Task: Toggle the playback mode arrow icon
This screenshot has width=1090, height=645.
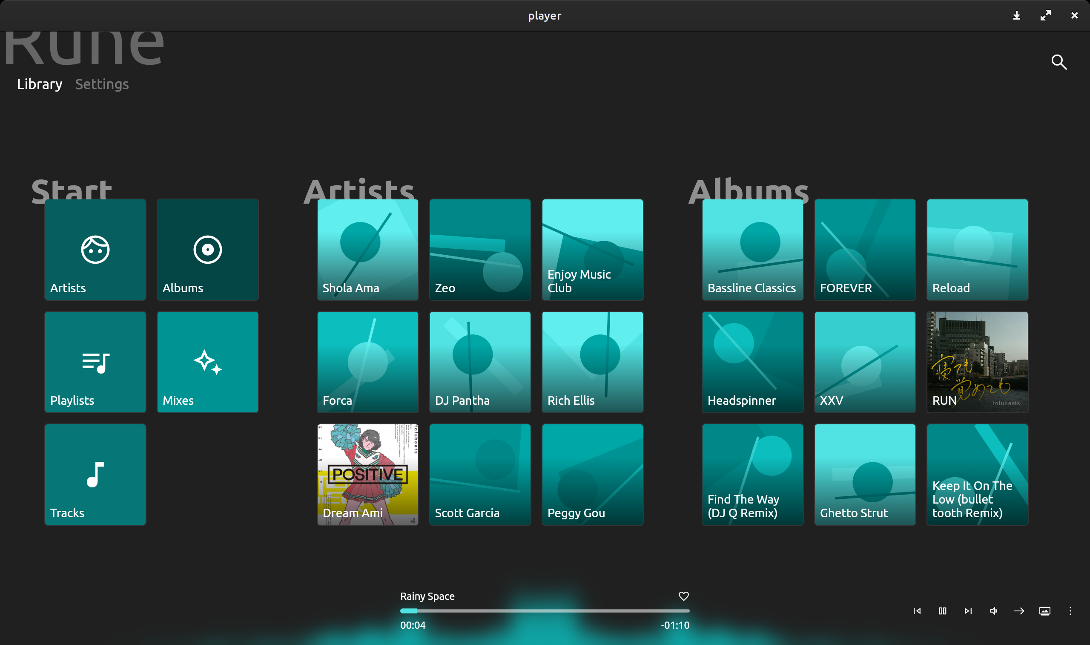Action: point(1019,610)
